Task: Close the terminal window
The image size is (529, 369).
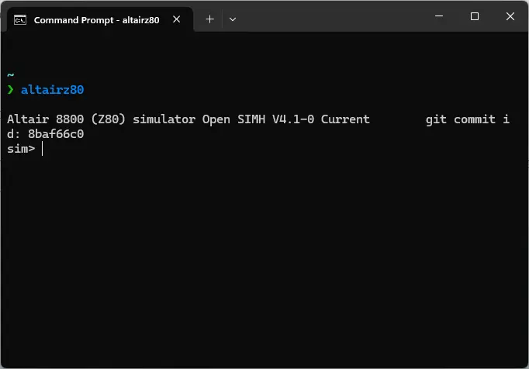Action: (510, 16)
